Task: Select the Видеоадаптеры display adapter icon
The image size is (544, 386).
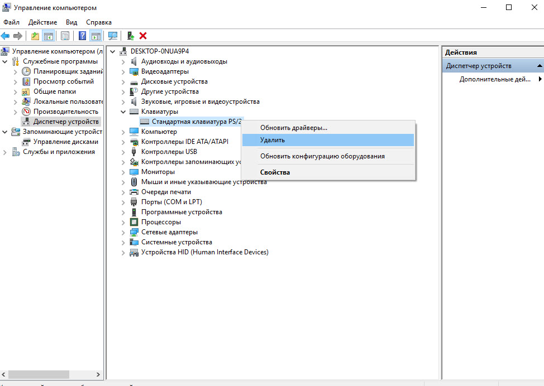Action: click(x=133, y=71)
